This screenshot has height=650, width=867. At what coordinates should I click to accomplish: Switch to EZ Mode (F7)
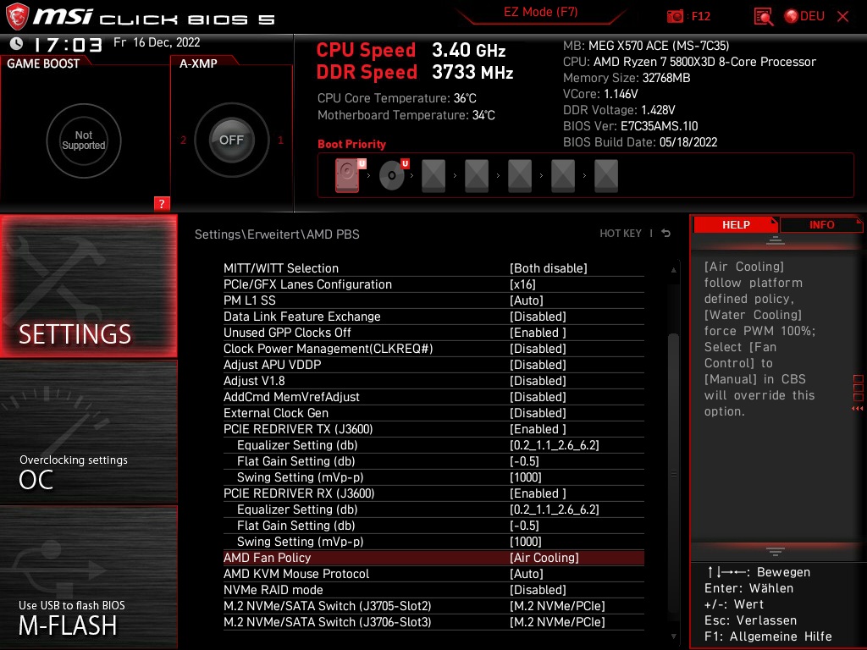(540, 12)
